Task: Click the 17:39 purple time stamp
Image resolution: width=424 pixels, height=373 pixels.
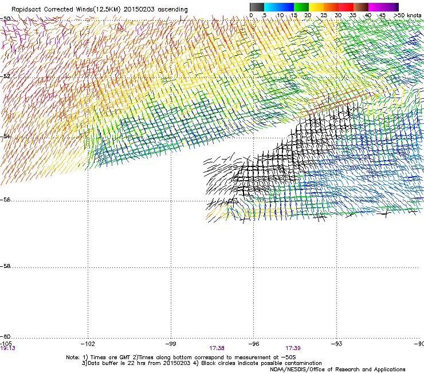Action: pyautogui.click(x=293, y=348)
